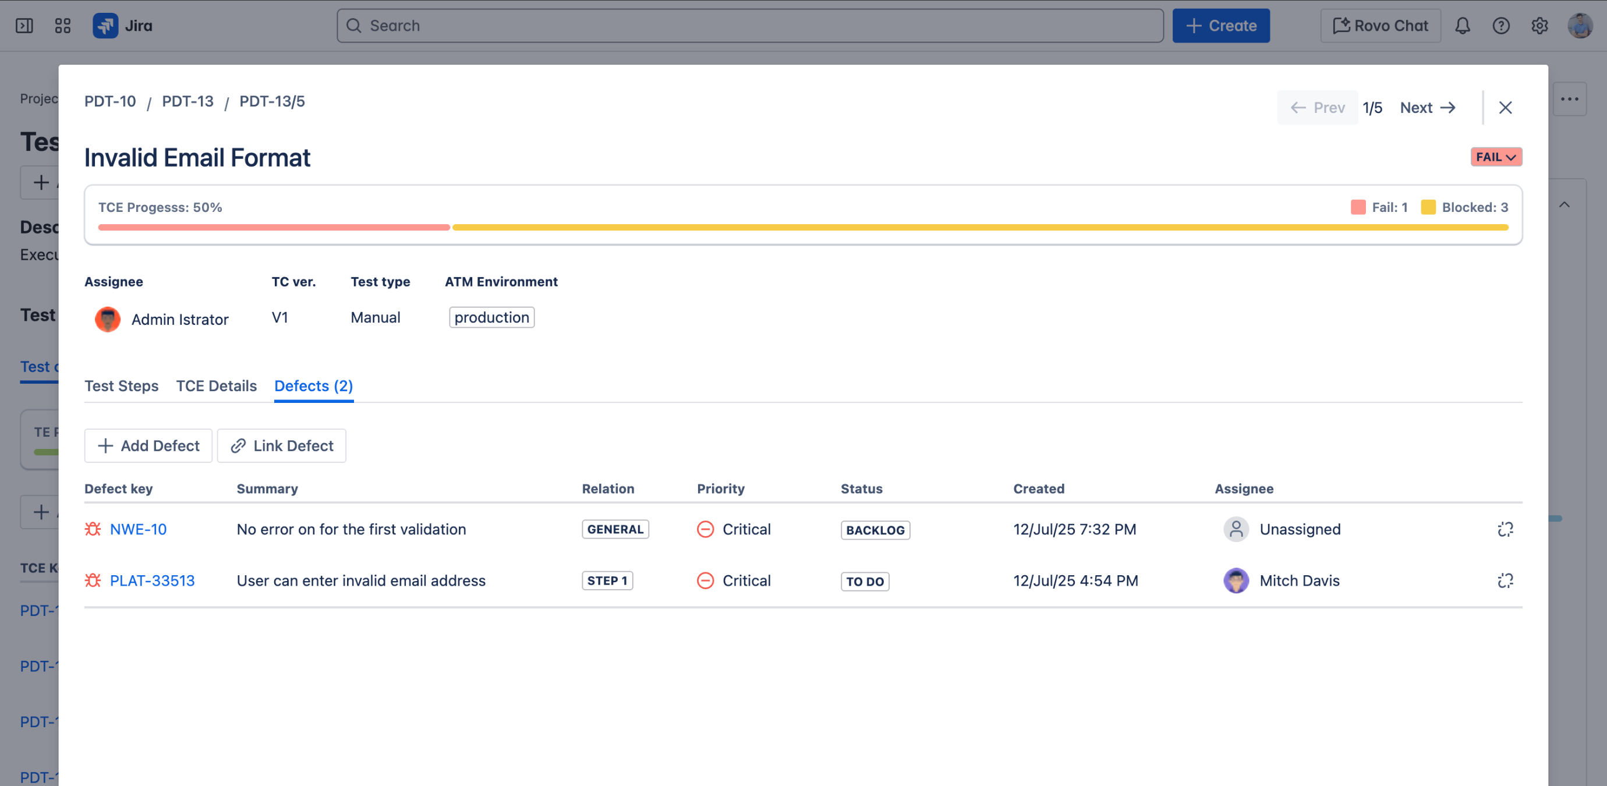Click the Fail: 1 legend swatch

(1358, 207)
